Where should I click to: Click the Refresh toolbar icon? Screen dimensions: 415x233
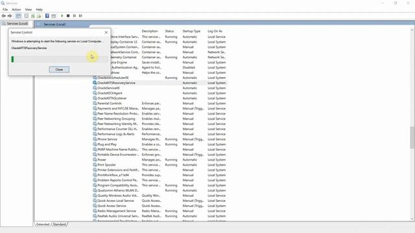tap(33, 16)
